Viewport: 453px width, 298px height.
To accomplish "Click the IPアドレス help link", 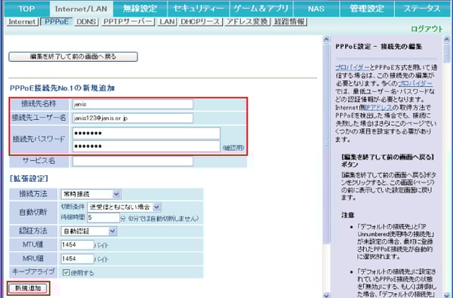I will click(379, 107).
